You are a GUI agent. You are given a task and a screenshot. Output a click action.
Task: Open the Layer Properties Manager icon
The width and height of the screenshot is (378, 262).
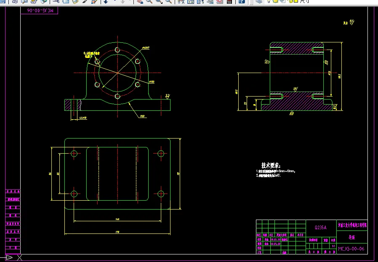click(x=259, y=1)
